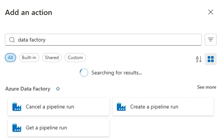Select the Shared filter pill
223x138 pixels.
tap(52, 58)
